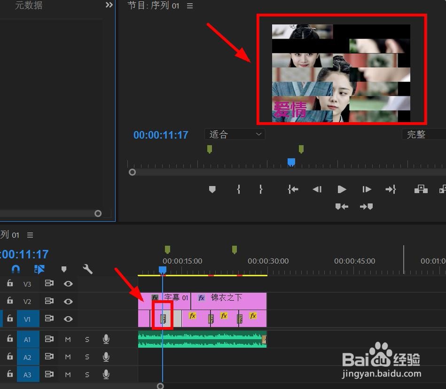Viewport: 446px width, 389px height.
Task: Toggle lock on track V2
Action: [x=10, y=300]
